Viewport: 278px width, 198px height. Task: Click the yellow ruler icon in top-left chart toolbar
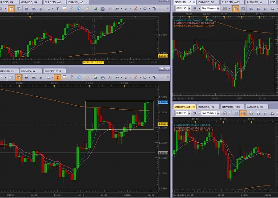87,8
